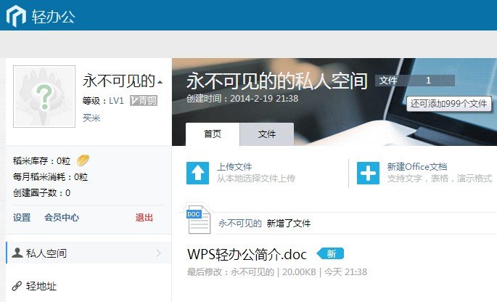Image resolution: width=497 pixels, height=302 pixels.
Task: Open WPS轻办公简介.doc file
Action: (247, 254)
